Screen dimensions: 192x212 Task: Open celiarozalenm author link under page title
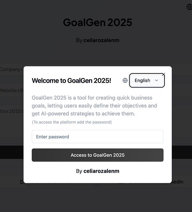coord(101,40)
